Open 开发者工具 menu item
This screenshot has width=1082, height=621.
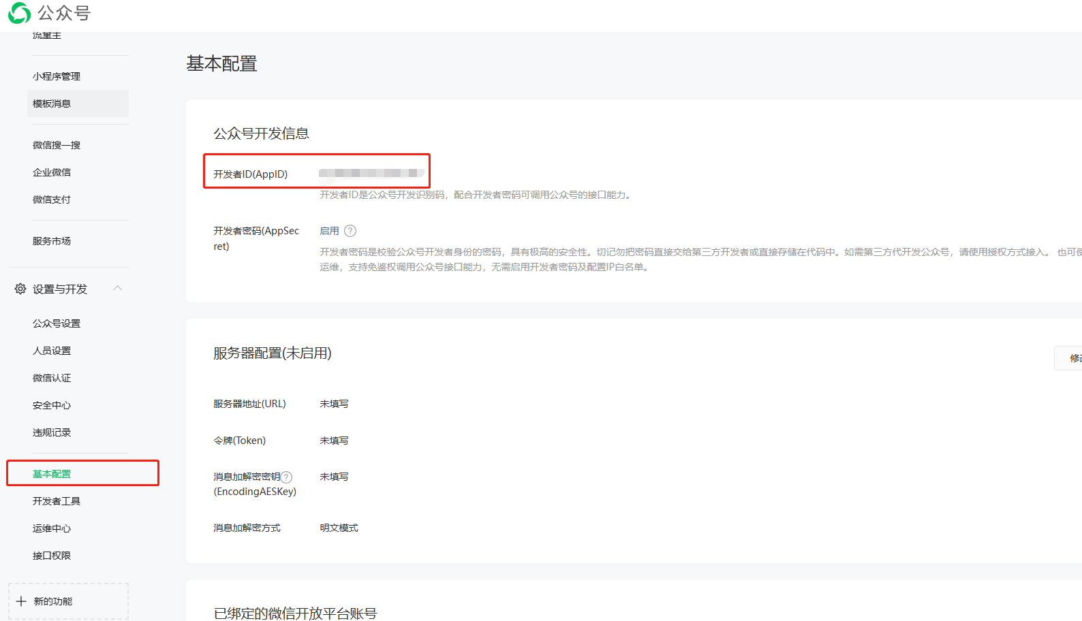[57, 501]
